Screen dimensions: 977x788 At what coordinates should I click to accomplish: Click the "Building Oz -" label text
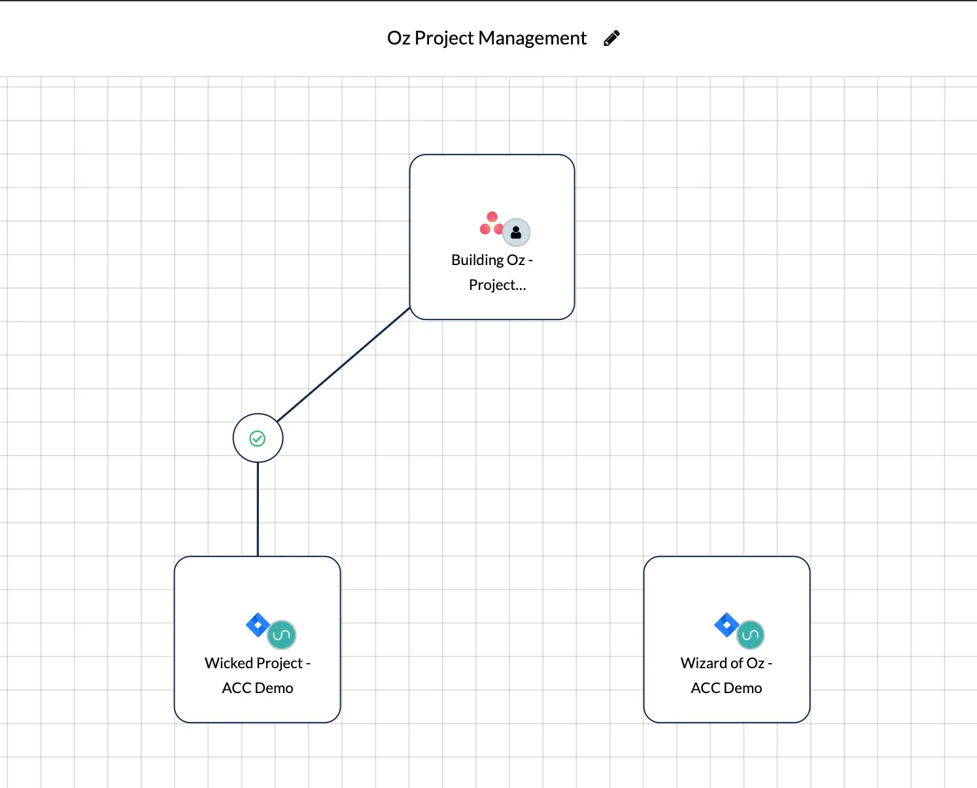[x=492, y=260]
